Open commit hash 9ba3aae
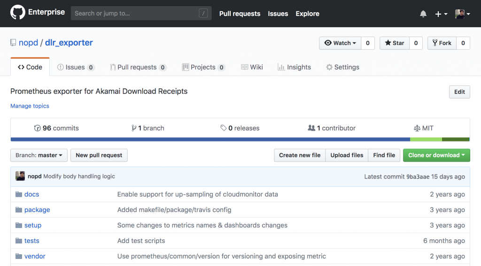Viewport: 481px width, 266px height. click(x=418, y=177)
